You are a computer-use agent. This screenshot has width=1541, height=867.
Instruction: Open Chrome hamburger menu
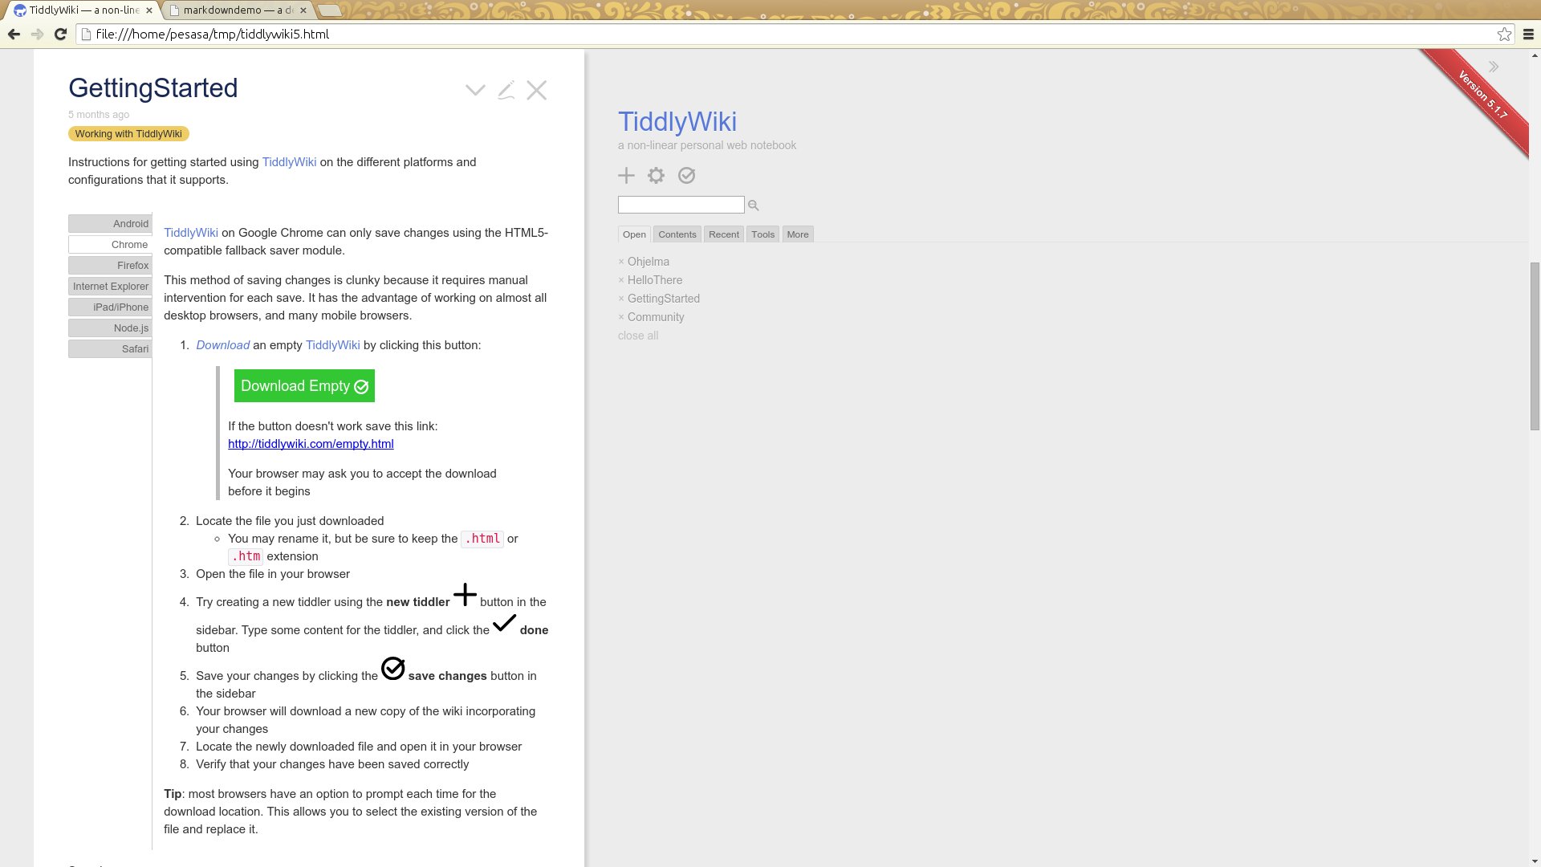1528,35
